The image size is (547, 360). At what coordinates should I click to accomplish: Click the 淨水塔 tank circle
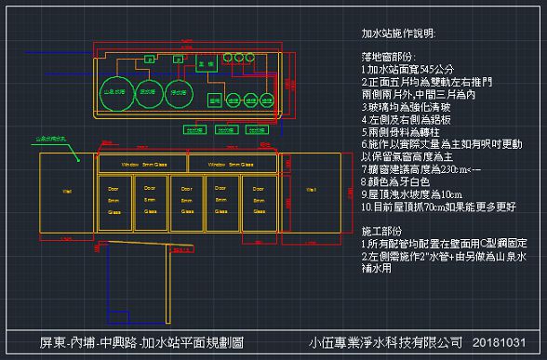(179, 93)
